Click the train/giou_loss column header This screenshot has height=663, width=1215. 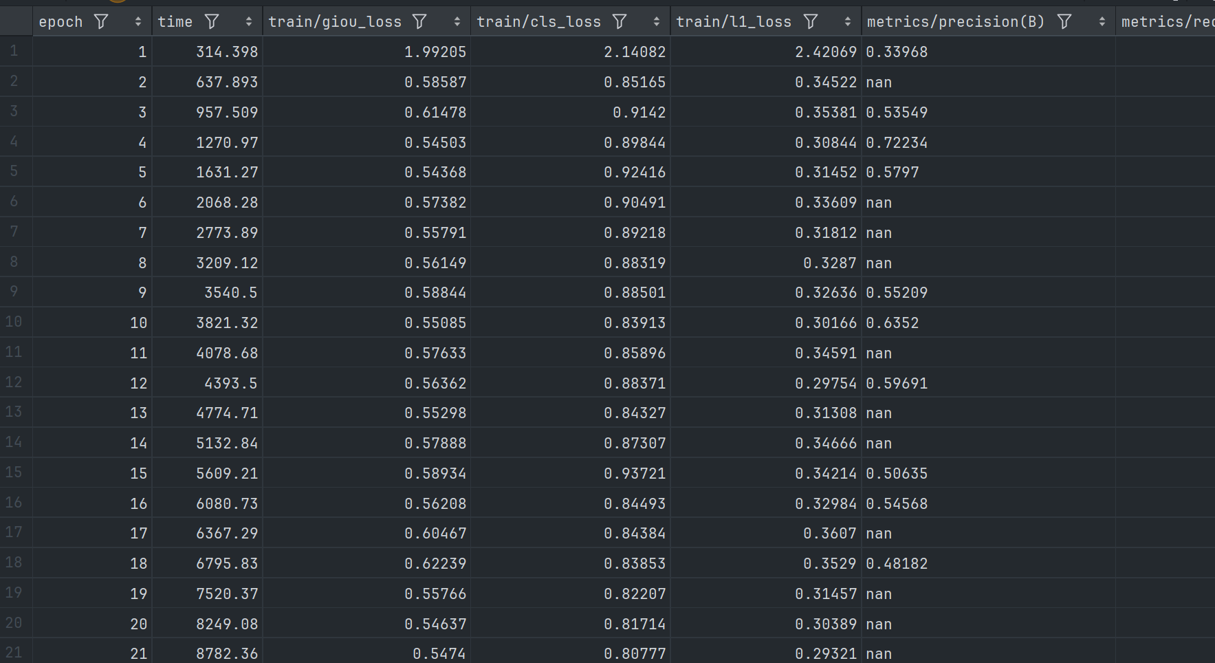[x=335, y=22]
